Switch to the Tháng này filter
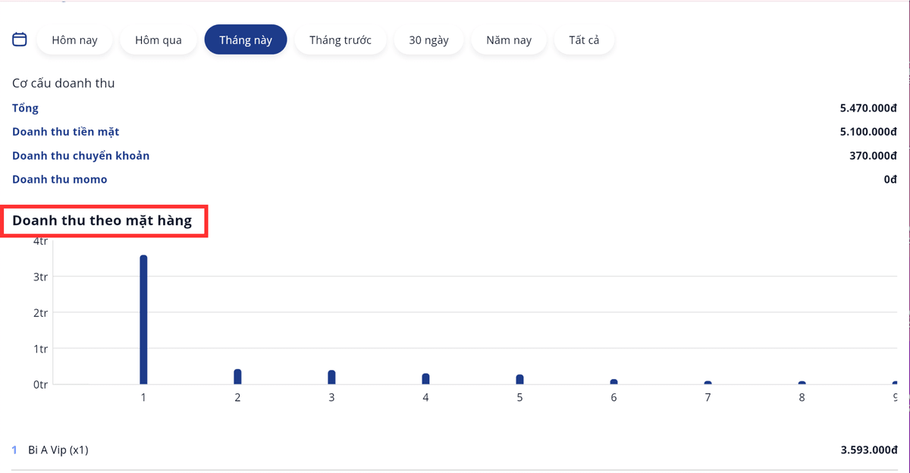Screen dimensions: 910x473 246,40
